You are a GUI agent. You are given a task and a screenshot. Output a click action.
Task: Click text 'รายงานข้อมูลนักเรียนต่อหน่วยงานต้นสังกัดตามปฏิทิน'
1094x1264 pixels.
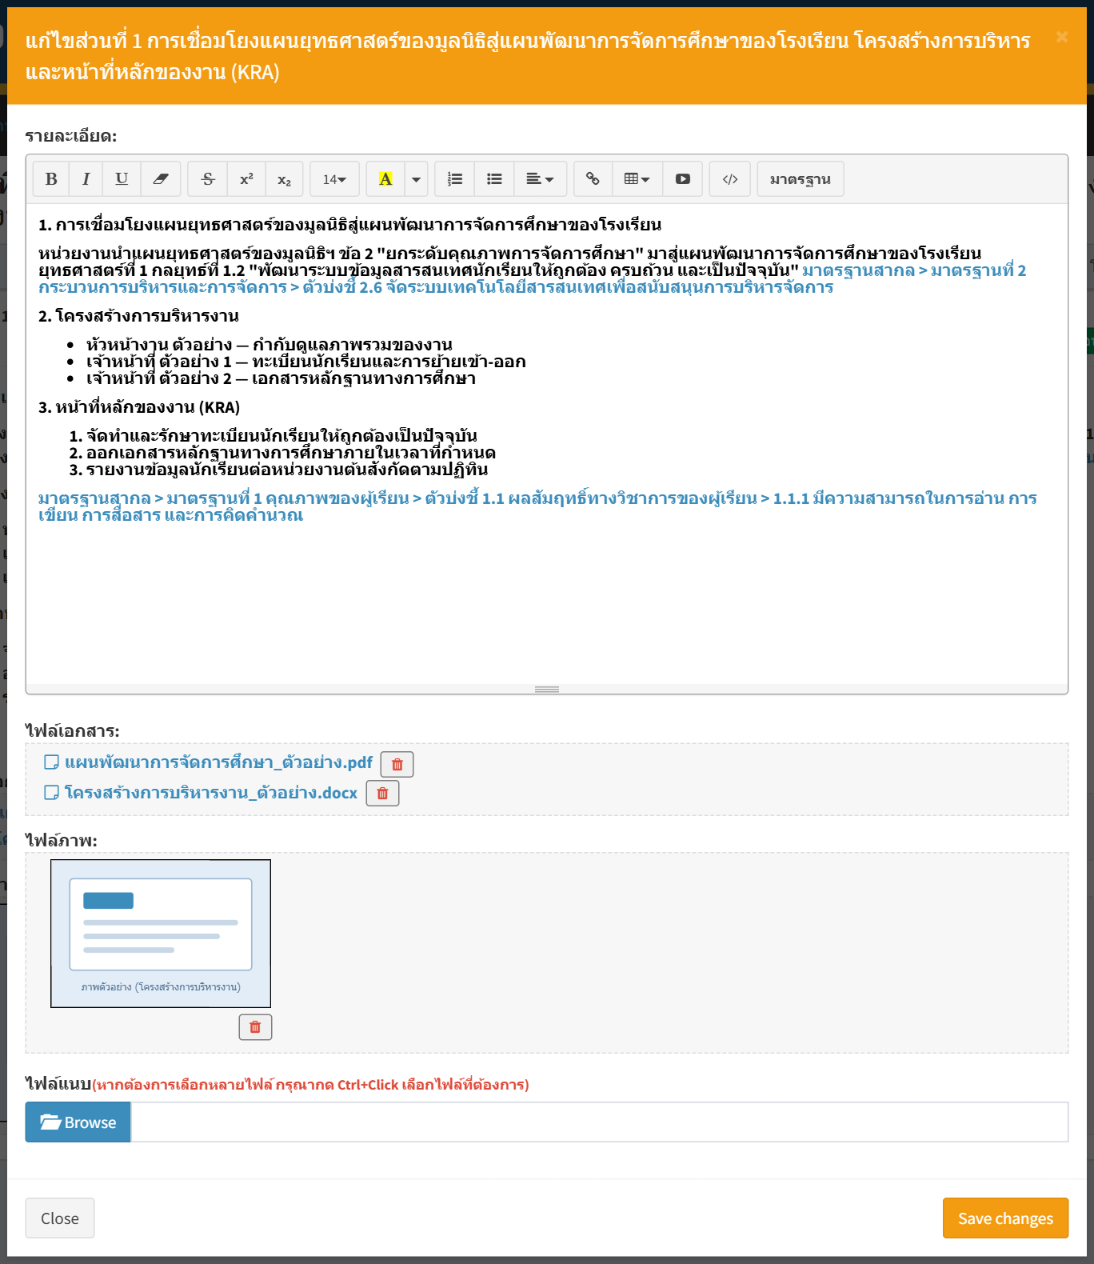pos(287,470)
